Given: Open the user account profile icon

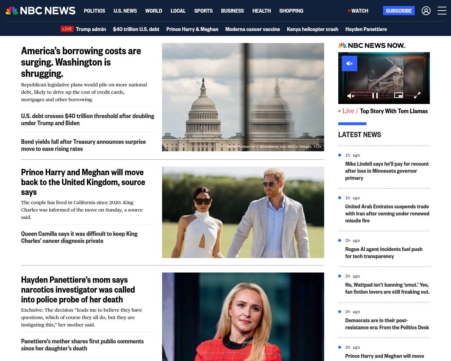Looking at the screenshot, I should 426,11.
